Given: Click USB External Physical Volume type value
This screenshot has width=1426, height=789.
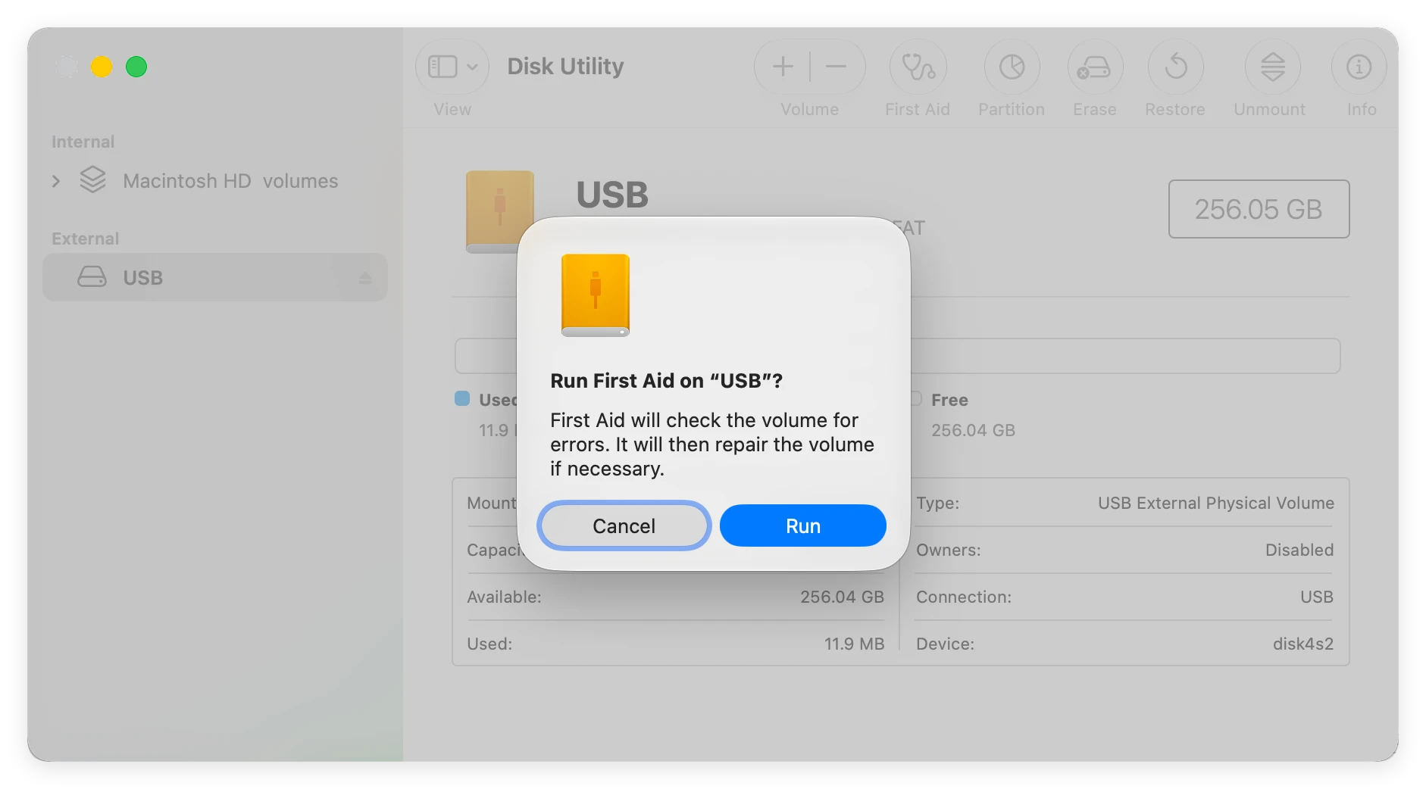Looking at the screenshot, I should coord(1216,503).
